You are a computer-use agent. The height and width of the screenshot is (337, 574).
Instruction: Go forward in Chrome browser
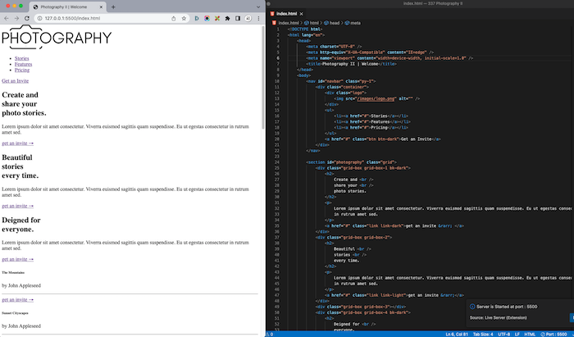coord(16,18)
